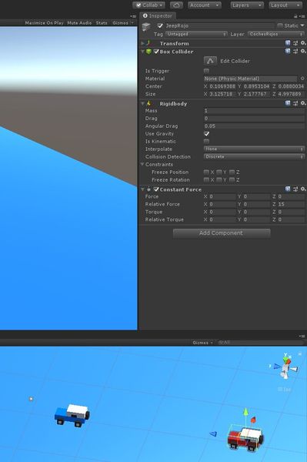This screenshot has width=307, height=462.
Task: Open Constant Force help reference icon
Action: point(288,189)
